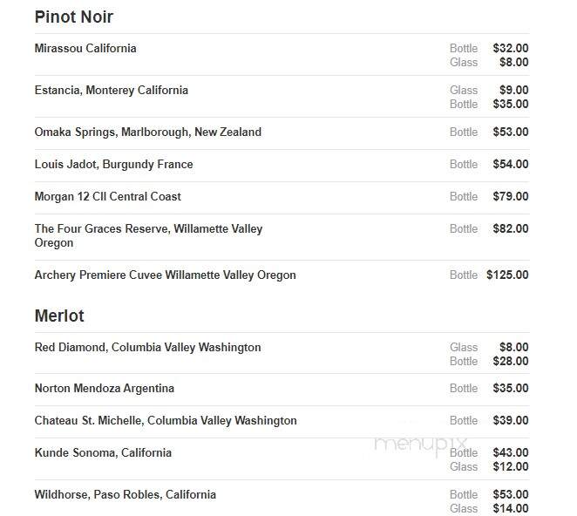Click the $82.00 Four Graces price
This screenshot has height=516, width=577.
(x=511, y=228)
